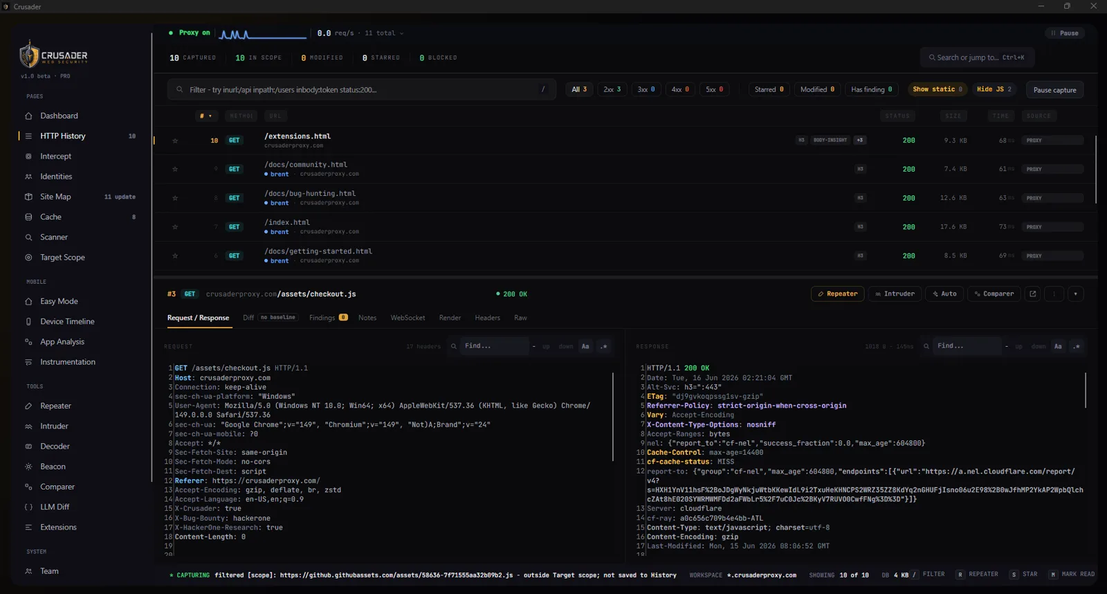Click the Scanner magnifier icon
Screen dimensions: 1107x594
[x=28, y=237]
